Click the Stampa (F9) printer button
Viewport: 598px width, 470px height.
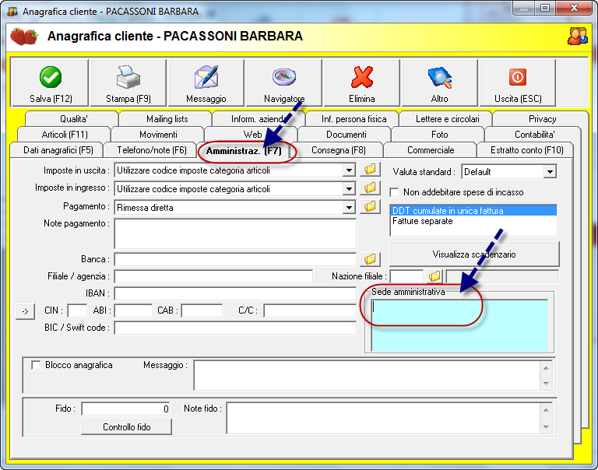(x=128, y=82)
